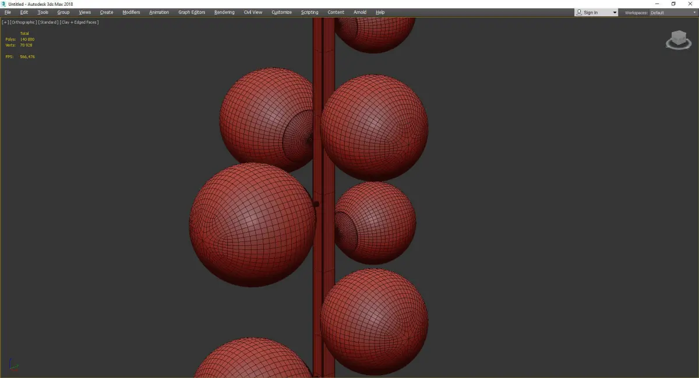The image size is (699, 378).
Task: Open the File menu
Action: (x=8, y=12)
